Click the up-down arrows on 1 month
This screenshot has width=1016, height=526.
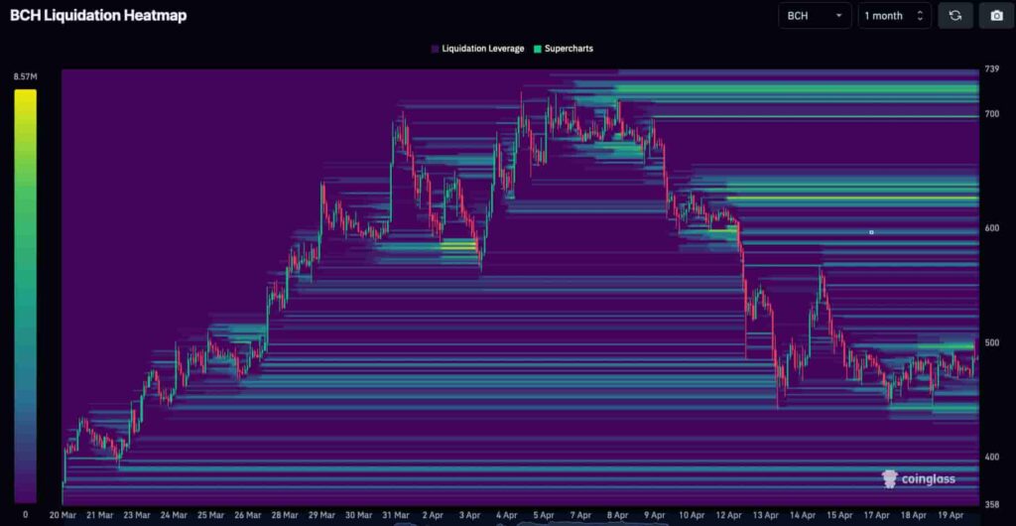(x=920, y=16)
